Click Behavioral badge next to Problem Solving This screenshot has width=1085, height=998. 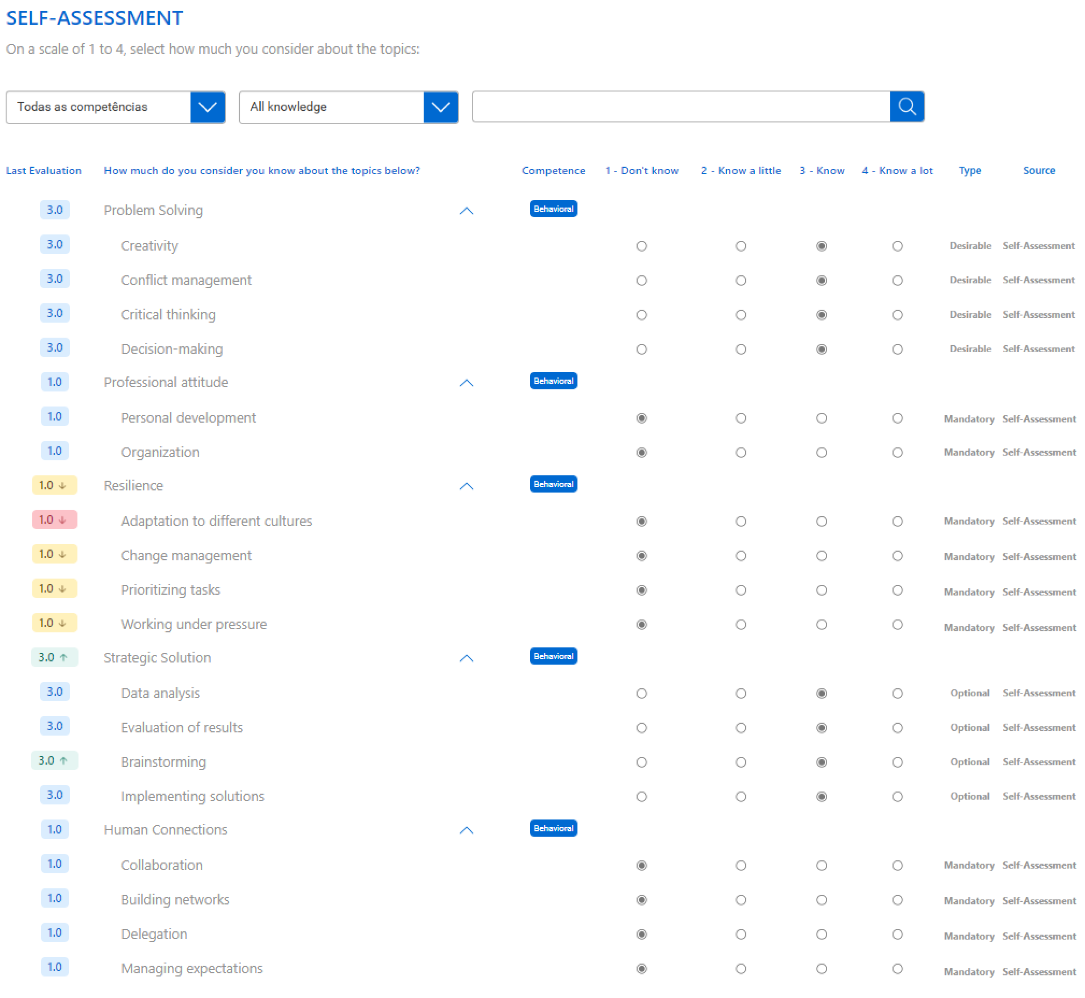pyautogui.click(x=553, y=209)
